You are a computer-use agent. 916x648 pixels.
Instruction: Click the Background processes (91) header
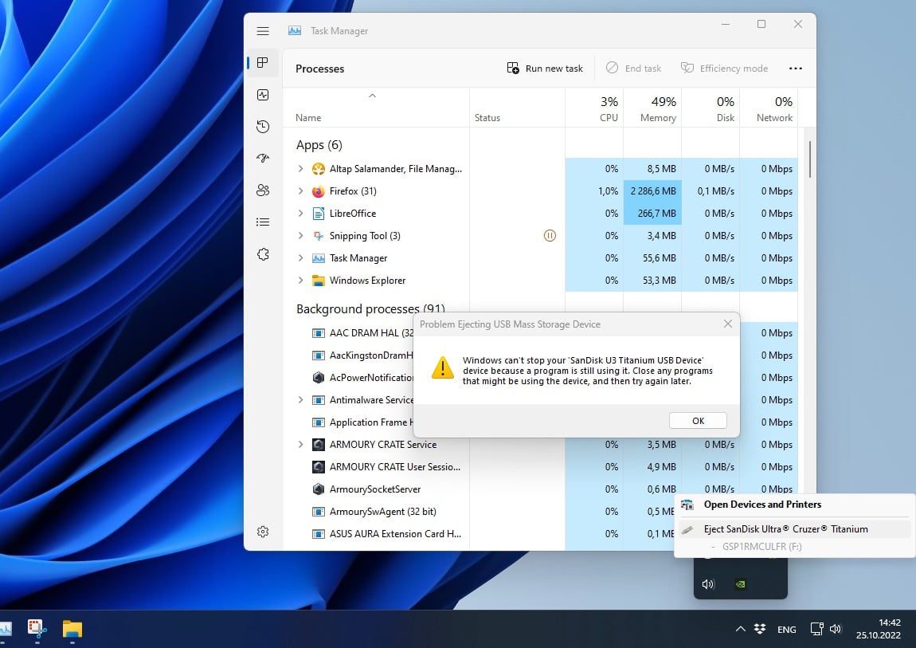[370, 308]
